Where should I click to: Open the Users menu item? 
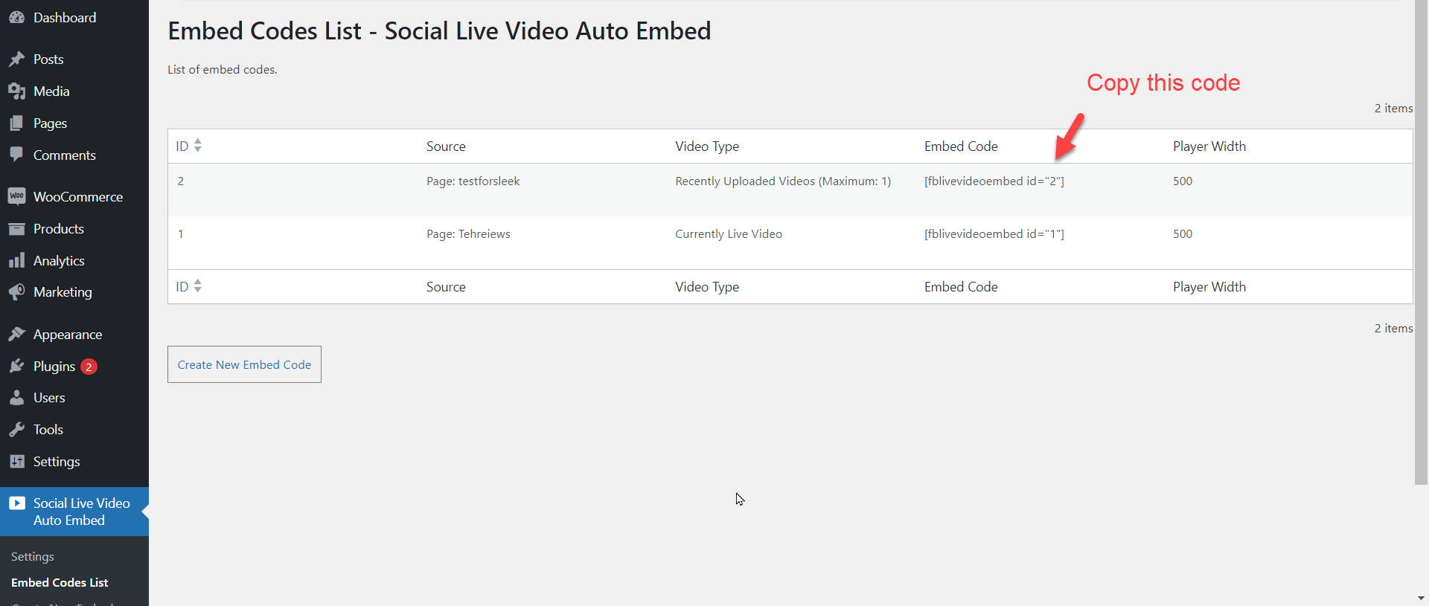tap(49, 398)
